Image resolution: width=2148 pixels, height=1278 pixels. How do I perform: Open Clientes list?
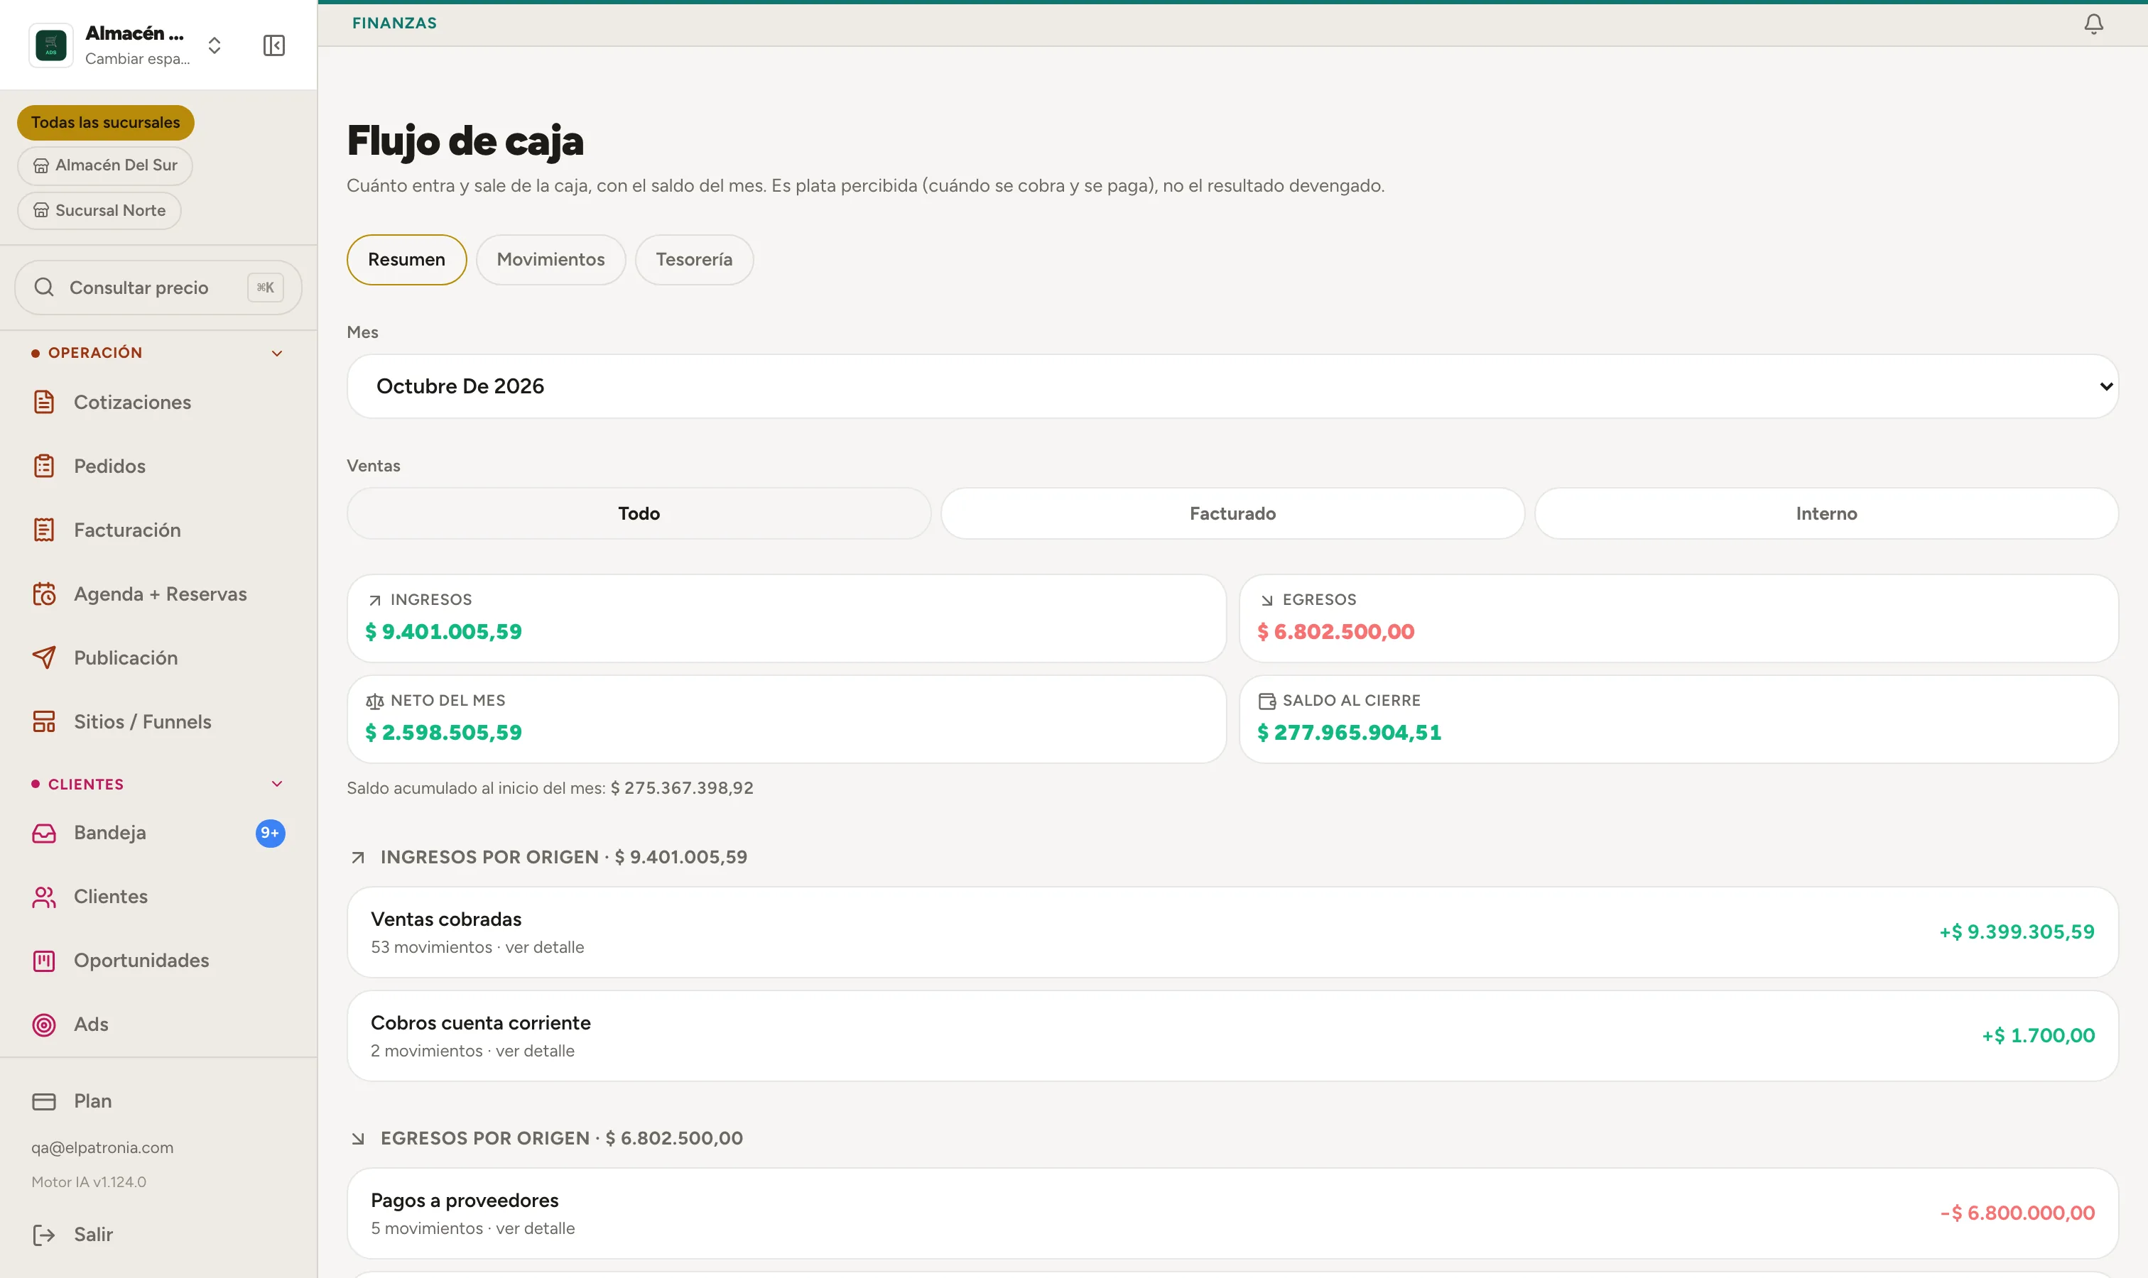click(158, 897)
